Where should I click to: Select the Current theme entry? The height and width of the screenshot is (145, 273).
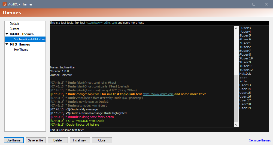[14, 29]
